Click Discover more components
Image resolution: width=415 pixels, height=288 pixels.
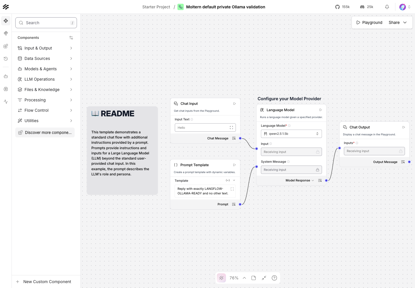45,132
